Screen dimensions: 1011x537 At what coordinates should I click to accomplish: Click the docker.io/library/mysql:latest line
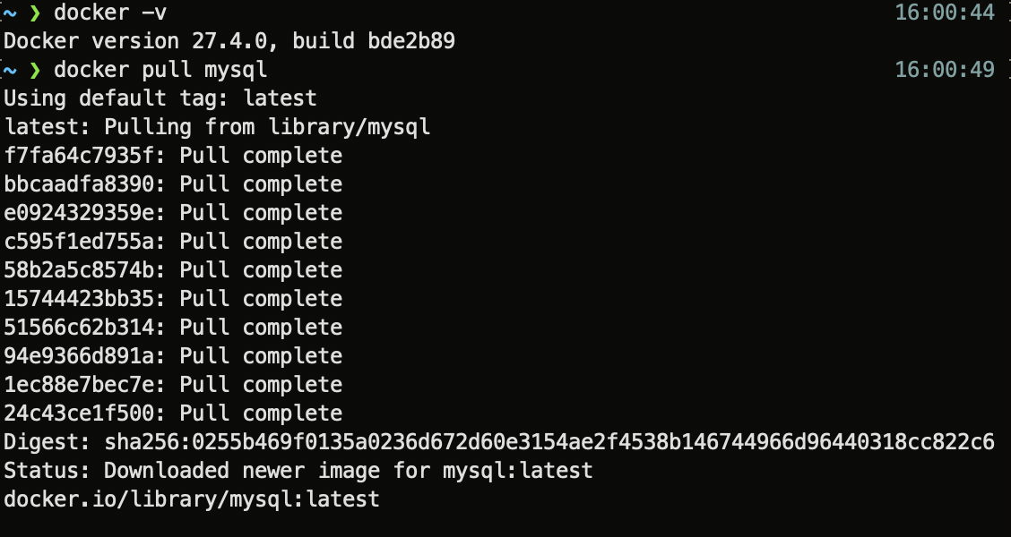192,499
